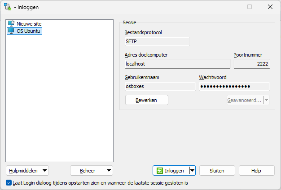Open the Hulpmiddelen dropdown menu
The width and height of the screenshot is (281, 190).
point(27,171)
